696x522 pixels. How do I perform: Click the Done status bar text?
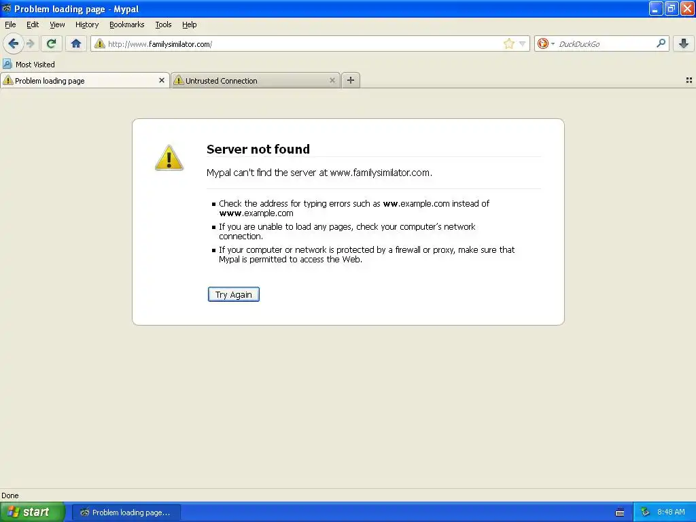point(10,495)
